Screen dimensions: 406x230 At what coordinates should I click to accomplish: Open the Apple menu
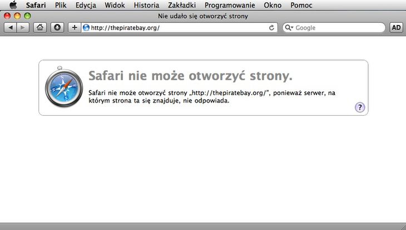[x=13, y=5]
